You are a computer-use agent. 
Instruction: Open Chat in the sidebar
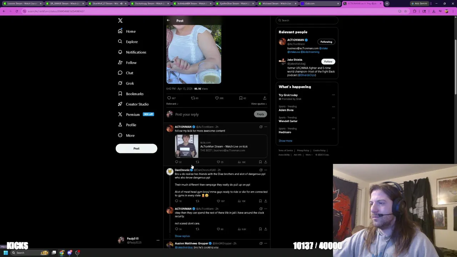point(125,73)
